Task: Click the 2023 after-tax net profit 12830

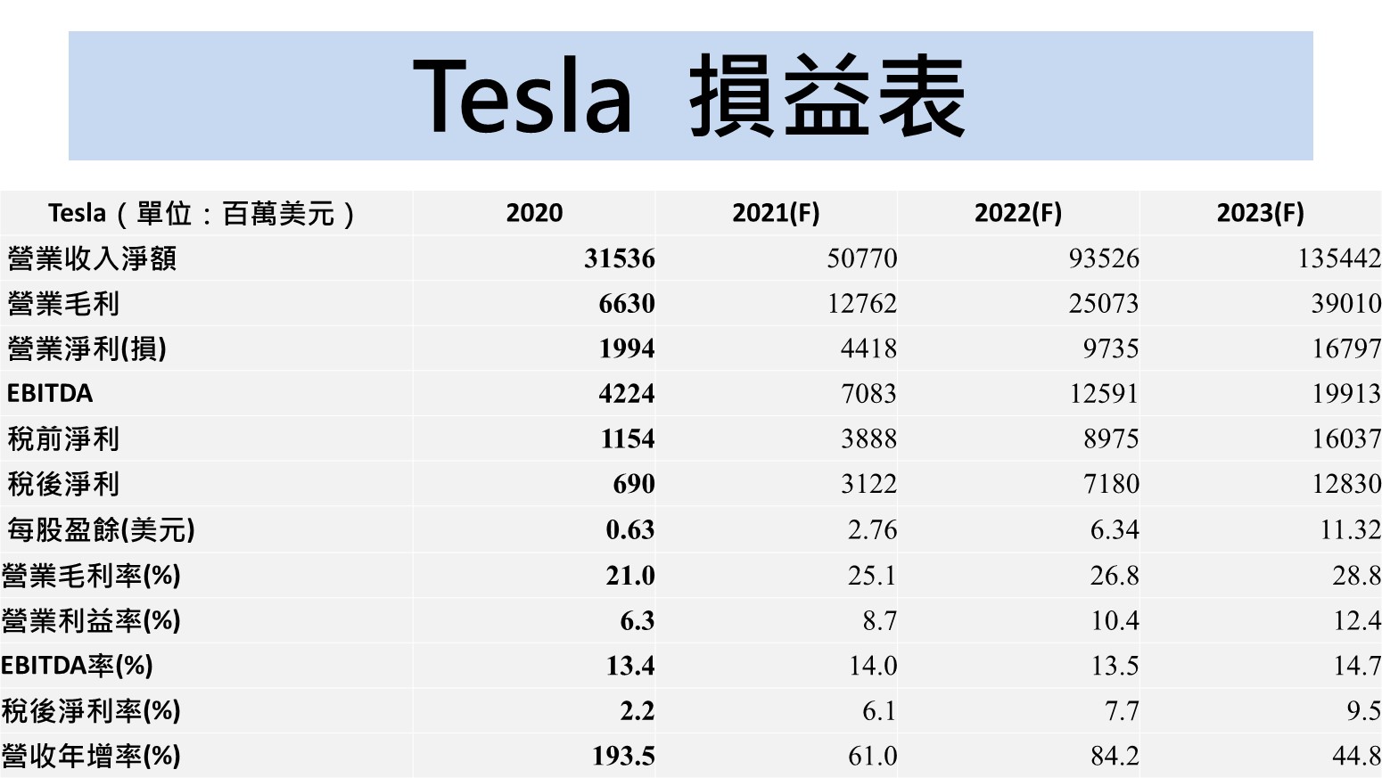Action: pyautogui.click(x=1345, y=484)
